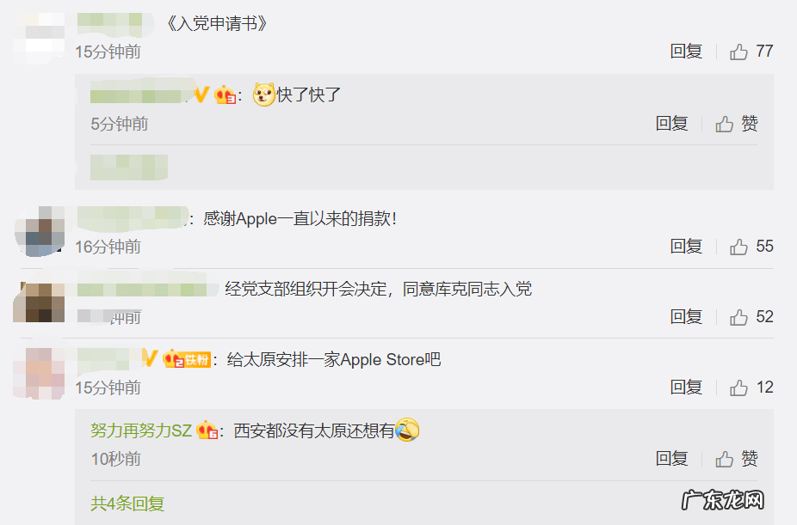Screen dimensions: 797x525
Task: Open avatar of the 太原 Apple Store commenter
Action: point(40,373)
